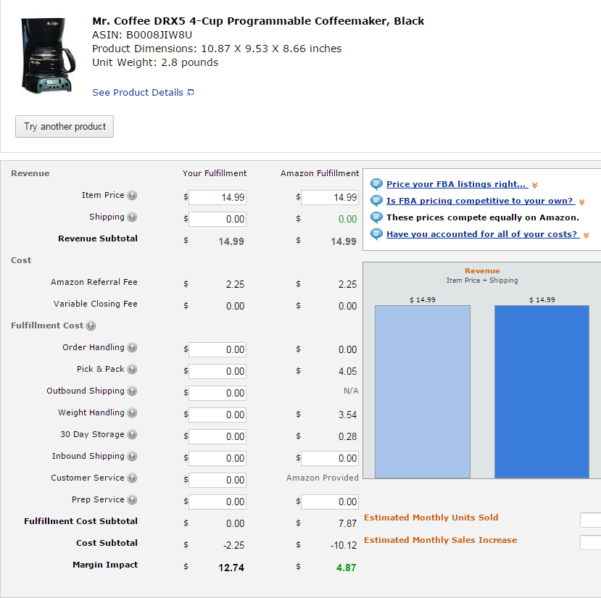
Task: Open help icon next to Shipping
Action: [x=132, y=217]
